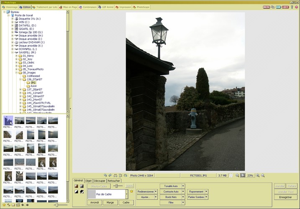The image size is (300, 209).
Task: Open the Filtre dropdown arrow
Action: pos(183,203)
